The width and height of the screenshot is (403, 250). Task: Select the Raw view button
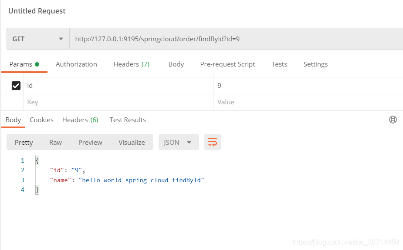click(x=55, y=142)
